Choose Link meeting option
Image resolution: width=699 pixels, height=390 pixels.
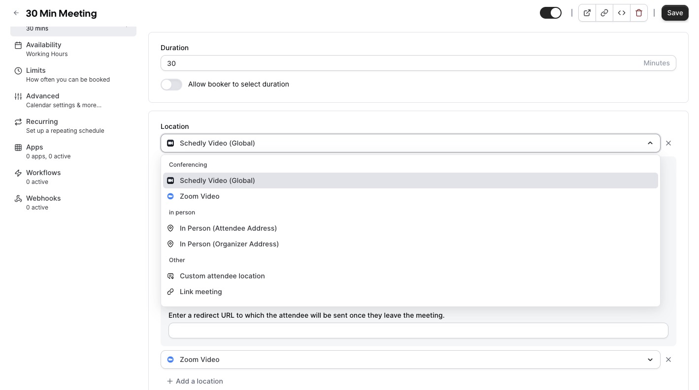coord(410,292)
